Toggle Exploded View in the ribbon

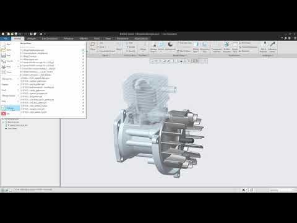[x=185, y=43]
